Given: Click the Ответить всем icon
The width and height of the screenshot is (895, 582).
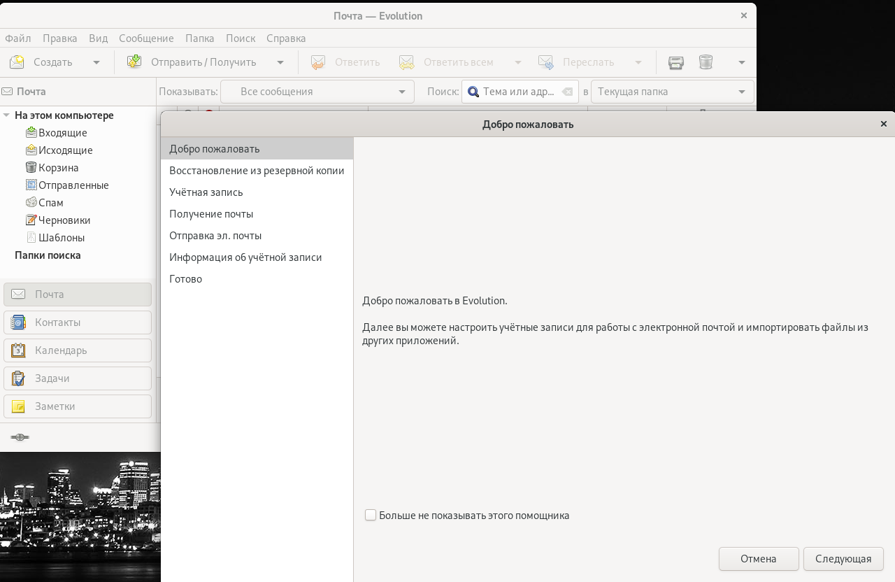Looking at the screenshot, I should pos(407,62).
